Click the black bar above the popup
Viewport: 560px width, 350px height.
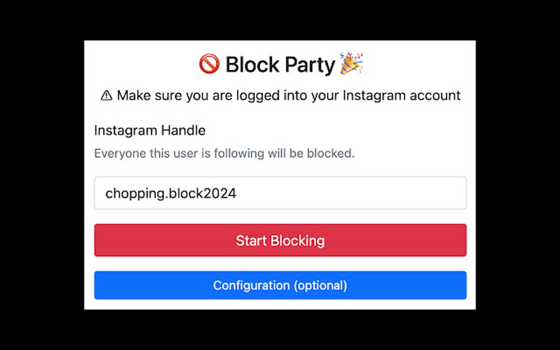[x=280, y=20]
